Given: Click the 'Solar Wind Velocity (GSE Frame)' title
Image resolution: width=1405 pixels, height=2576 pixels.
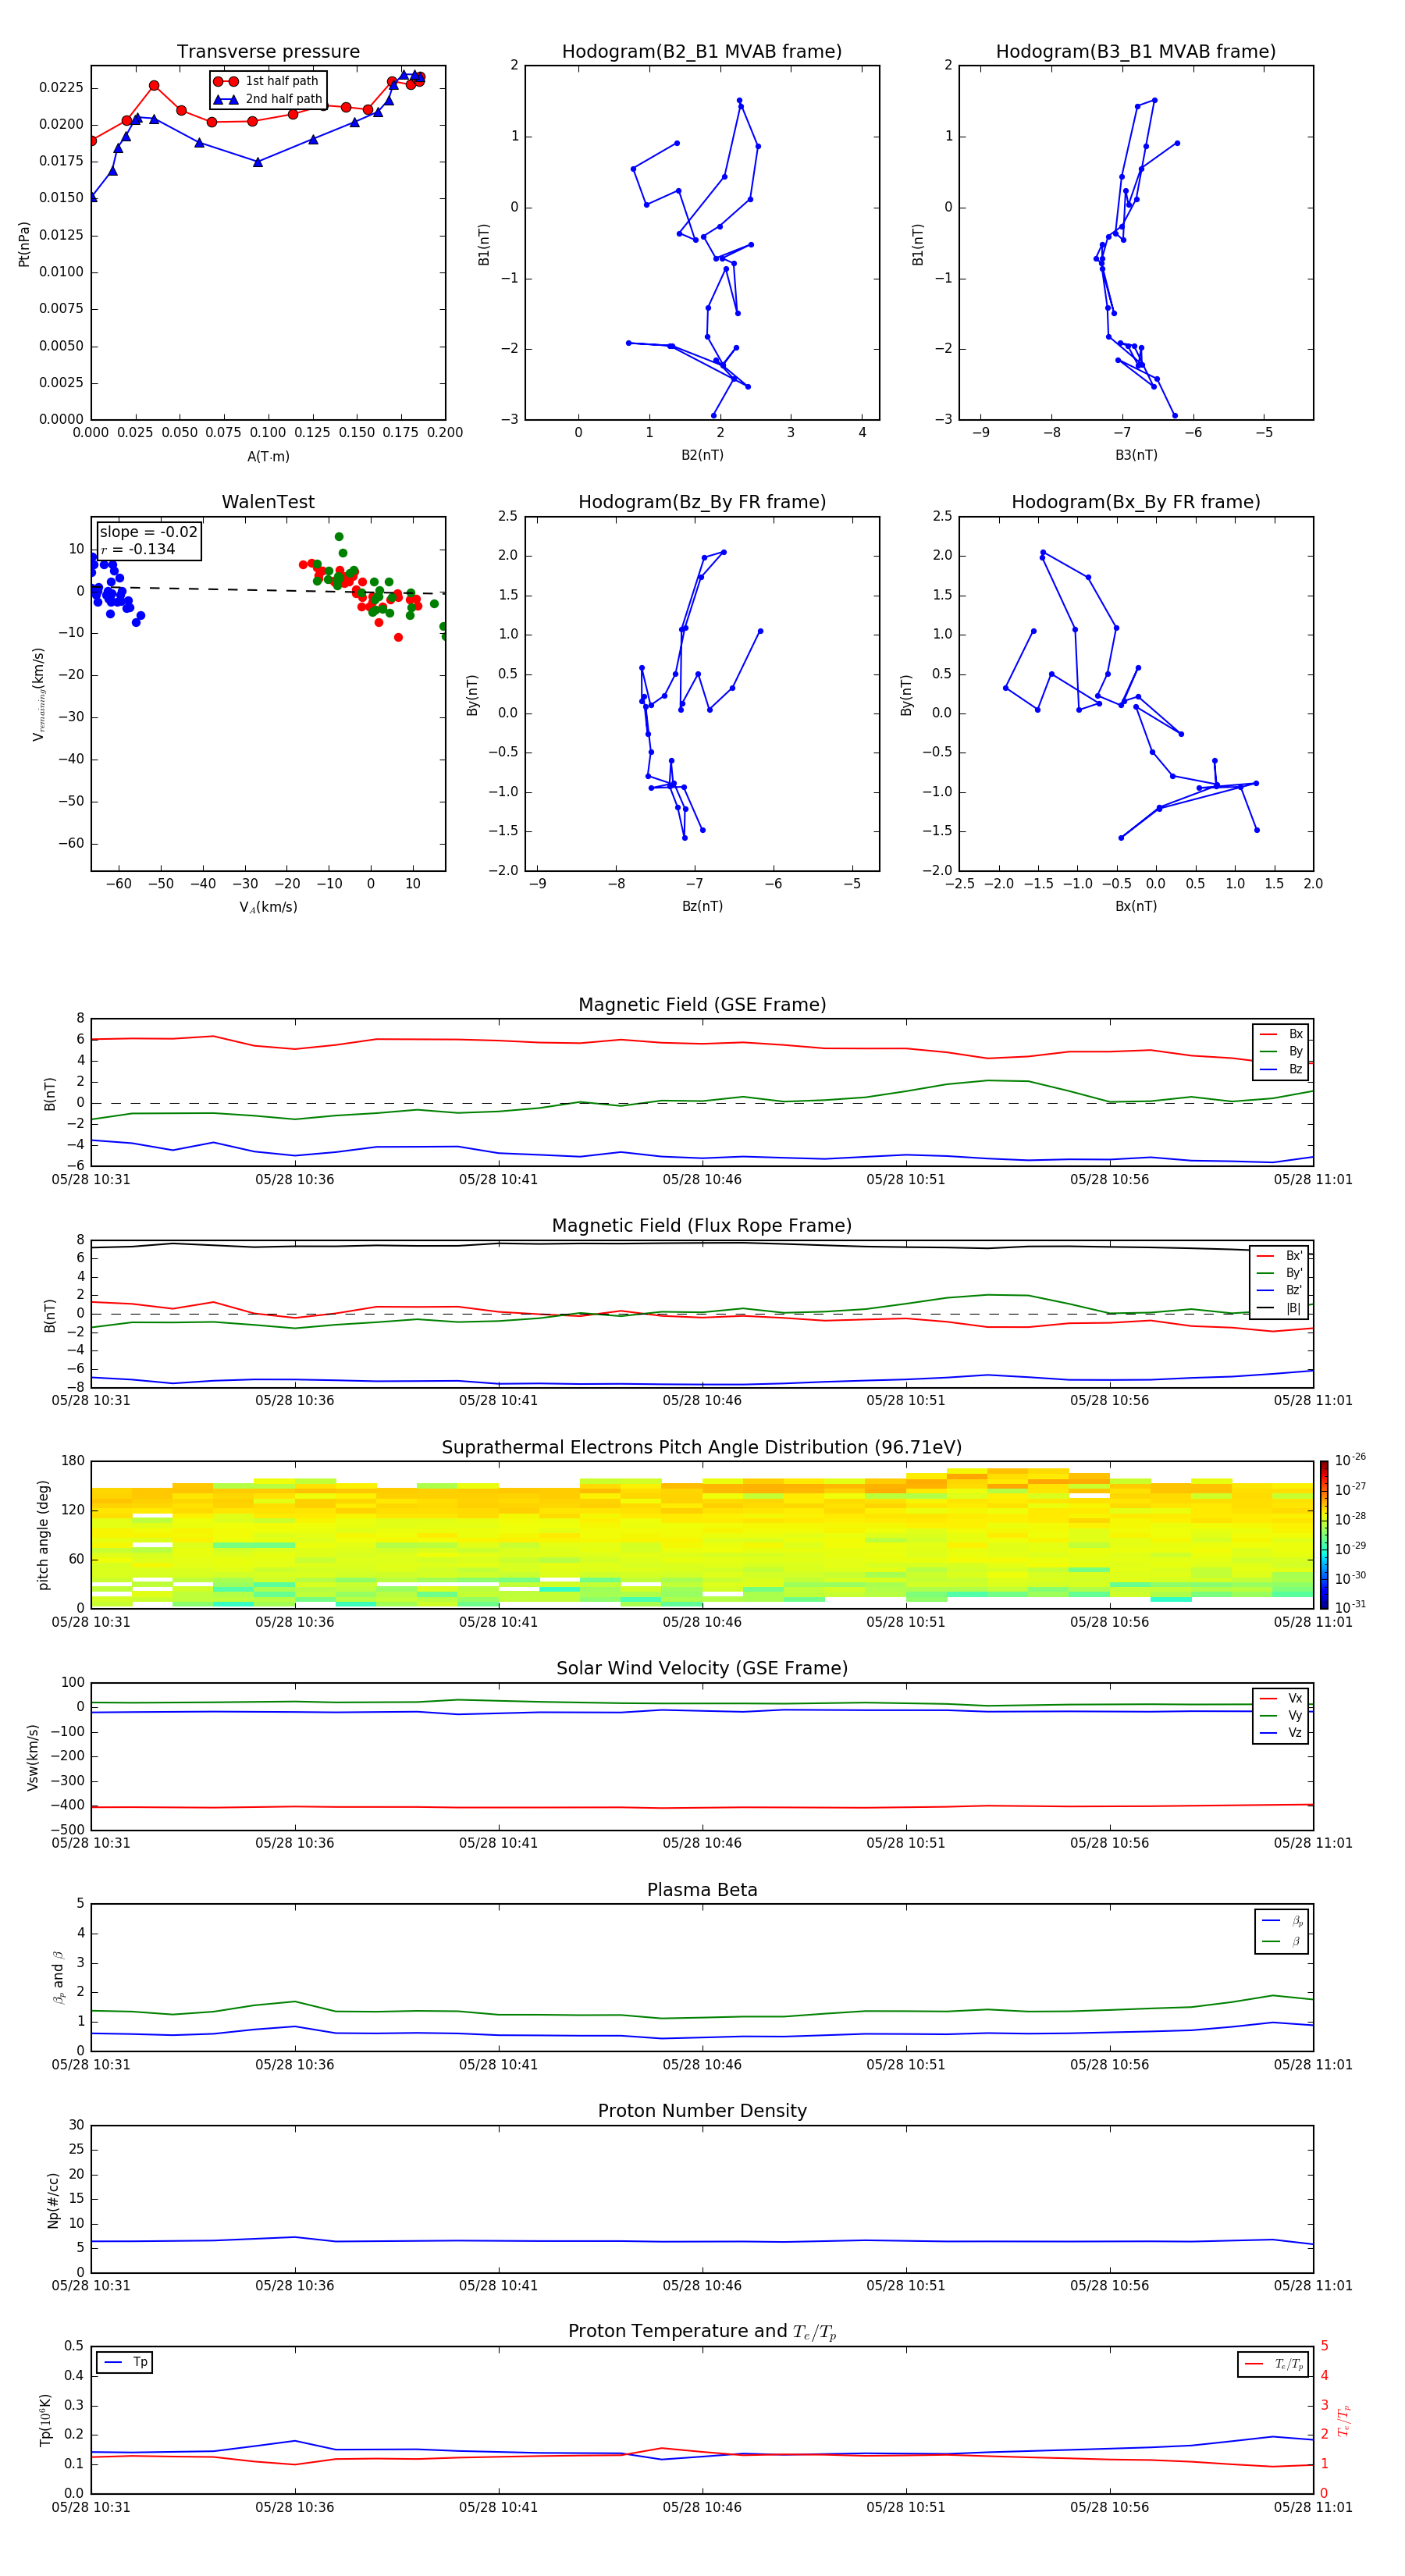Looking at the screenshot, I should pos(702,1668).
